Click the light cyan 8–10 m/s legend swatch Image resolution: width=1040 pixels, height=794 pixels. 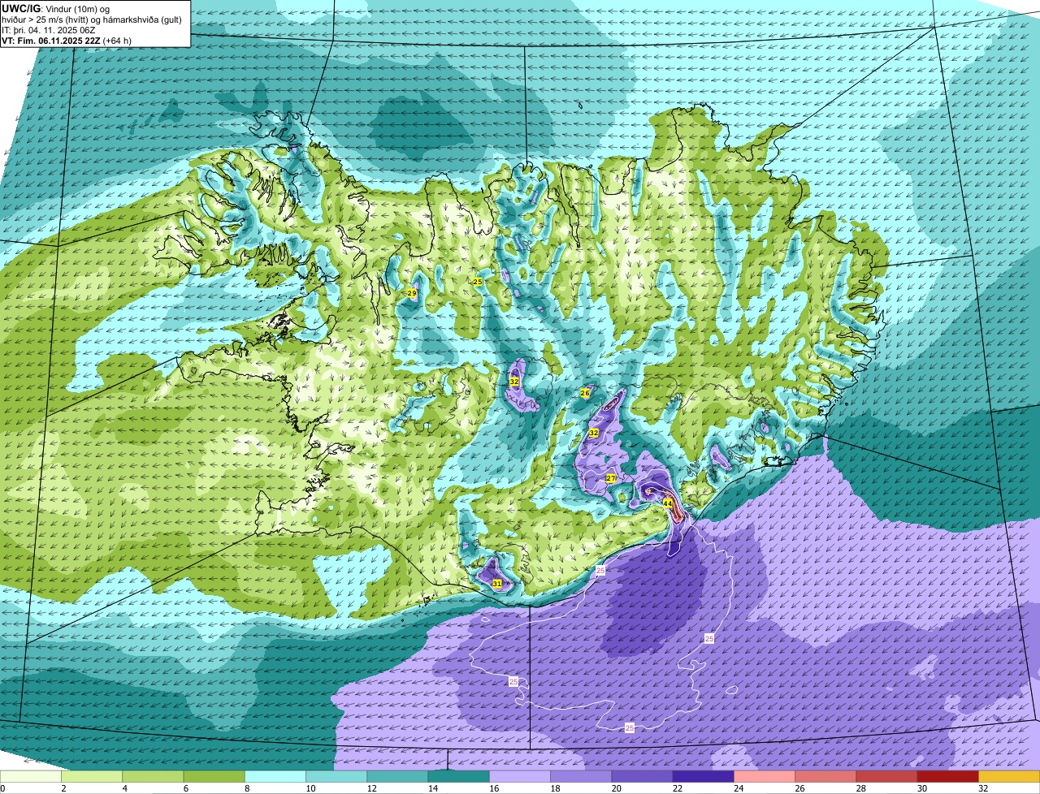[275, 777]
